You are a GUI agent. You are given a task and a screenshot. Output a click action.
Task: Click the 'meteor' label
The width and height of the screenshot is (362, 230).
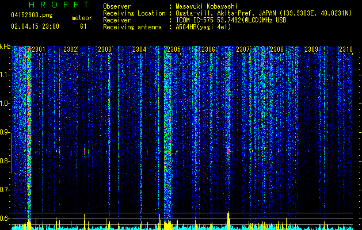click(82, 18)
